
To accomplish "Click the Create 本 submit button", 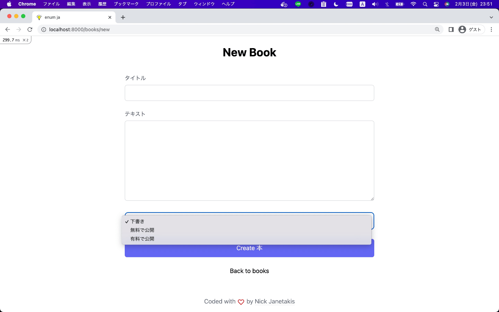I will 249,248.
